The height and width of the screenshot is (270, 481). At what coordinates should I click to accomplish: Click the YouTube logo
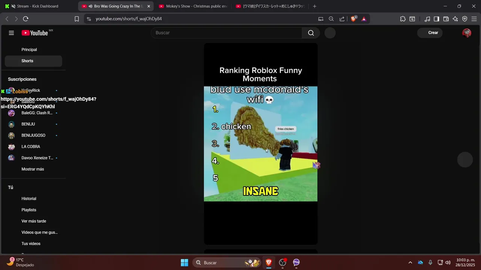point(35,33)
